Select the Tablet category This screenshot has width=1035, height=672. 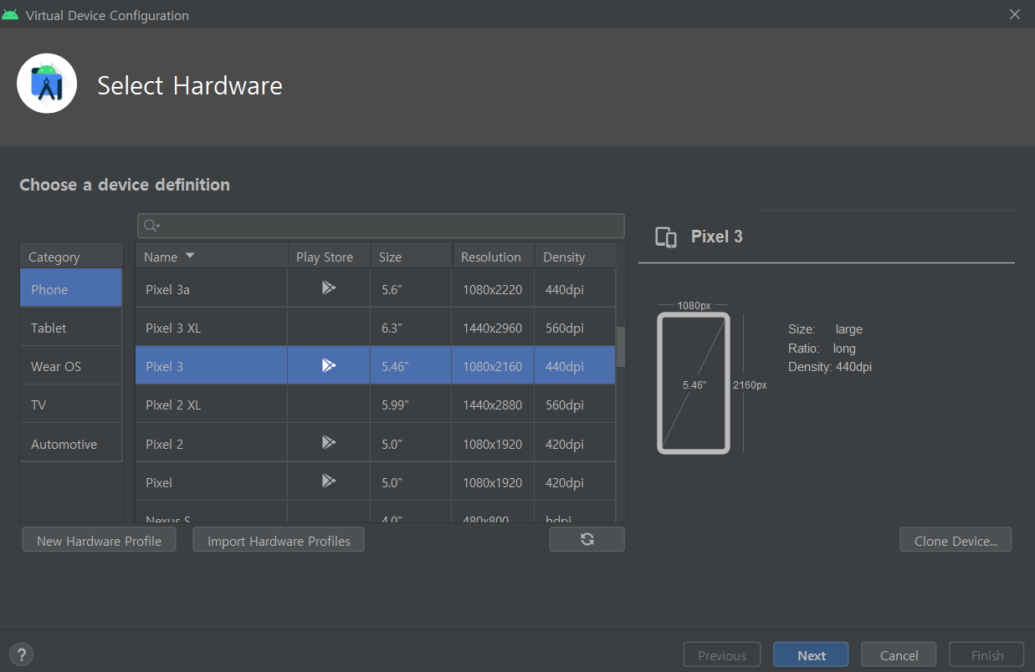[x=71, y=328]
